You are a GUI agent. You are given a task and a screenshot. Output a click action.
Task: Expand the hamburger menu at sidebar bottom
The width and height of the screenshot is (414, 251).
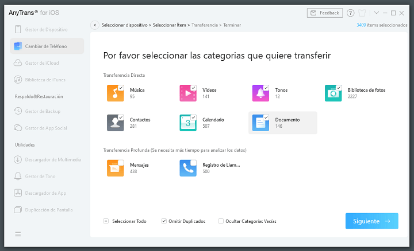pyautogui.click(x=18, y=234)
